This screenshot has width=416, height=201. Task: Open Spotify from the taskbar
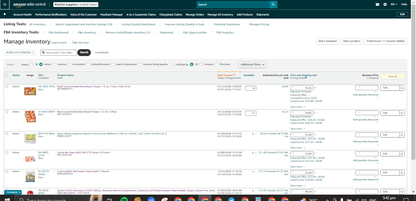click(124, 200)
